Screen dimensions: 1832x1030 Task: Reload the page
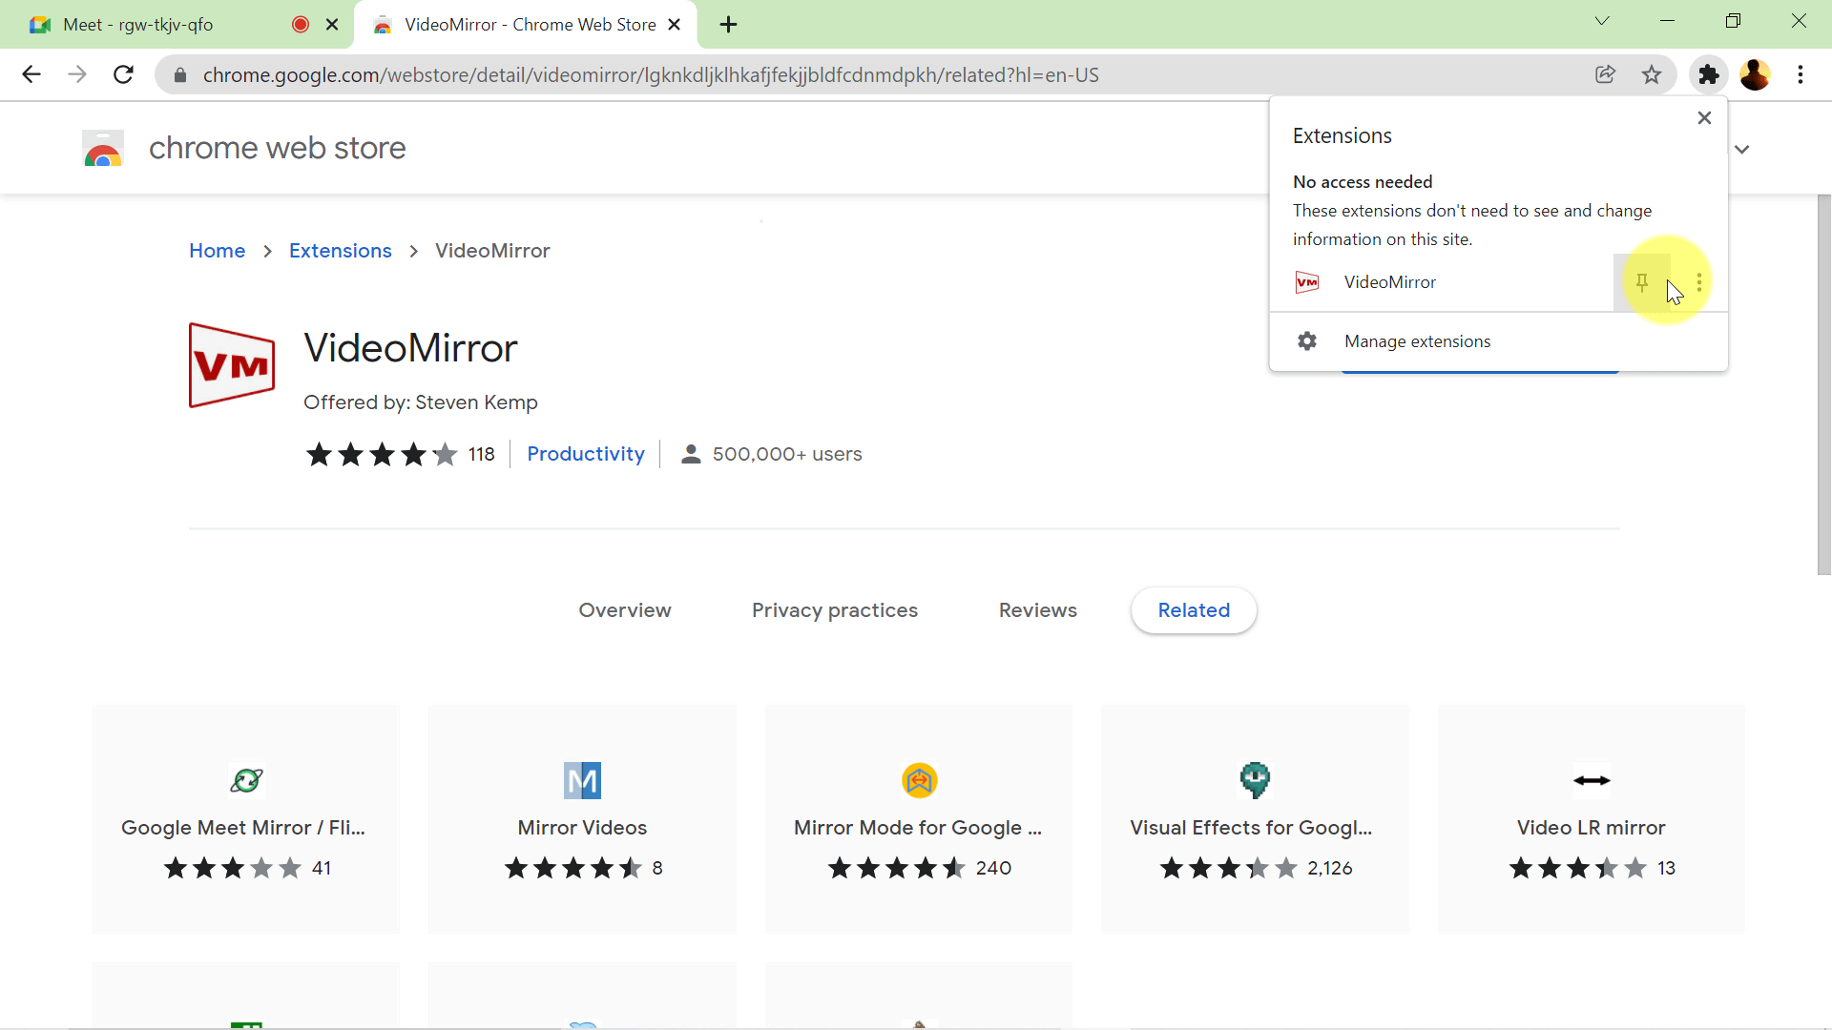click(123, 74)
